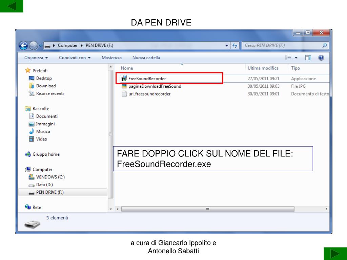This screenshot has width=347, height=260.
Task: Click the horizontal scrollbar thumb
Action: click(208, 209)
